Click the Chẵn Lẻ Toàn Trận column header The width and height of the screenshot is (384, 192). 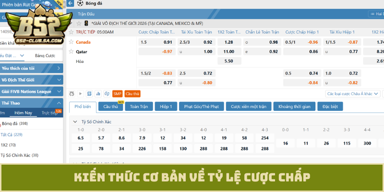click(x=262, y=32)
